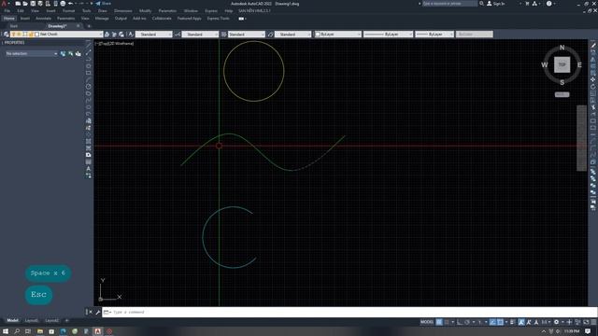Click the Open file icon

tap(25, 4)
